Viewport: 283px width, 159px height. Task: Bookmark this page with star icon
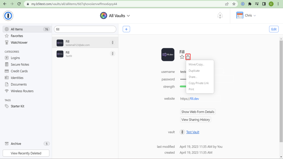pyautogui.click(x=234, y=4)
